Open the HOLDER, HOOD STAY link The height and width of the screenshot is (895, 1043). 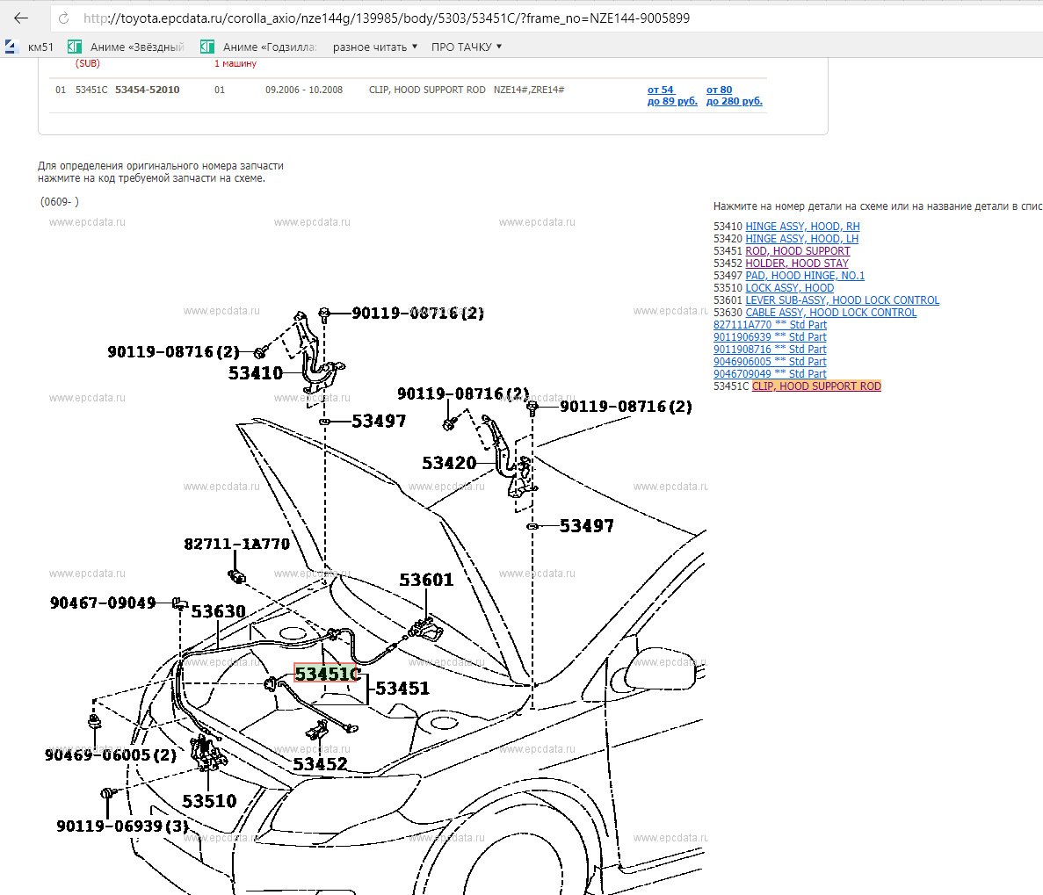click(x=797, y=263)
